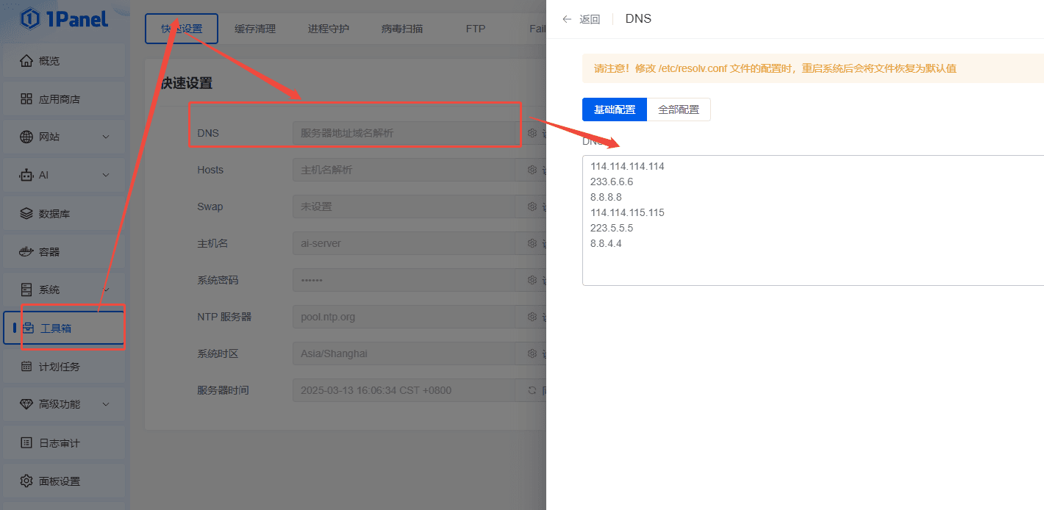Click the 1Panel logo icon
Screen dimensions: 1044x510
pyautogui.click(x=30, y=19)
